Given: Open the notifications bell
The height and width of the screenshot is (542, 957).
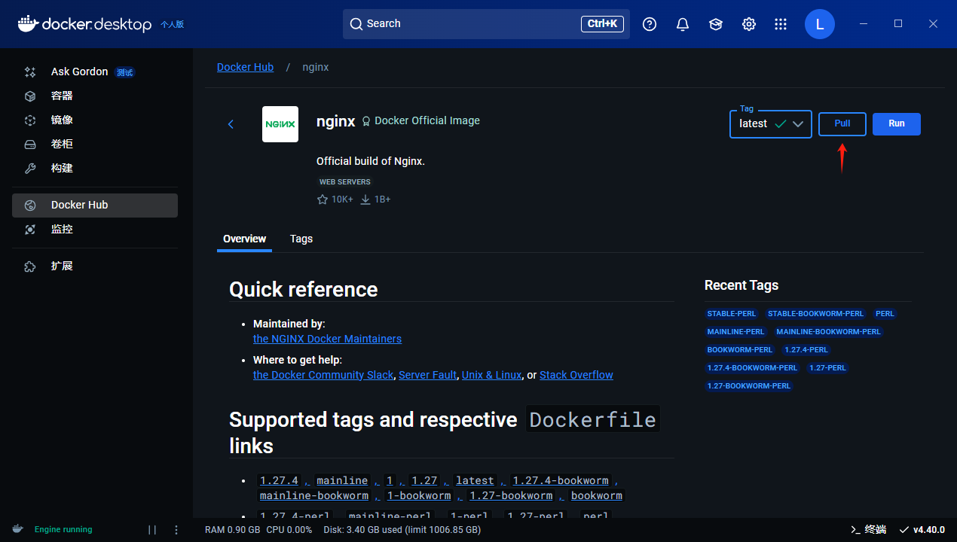Looking at the screenshot, I should [x=683, y=24].
